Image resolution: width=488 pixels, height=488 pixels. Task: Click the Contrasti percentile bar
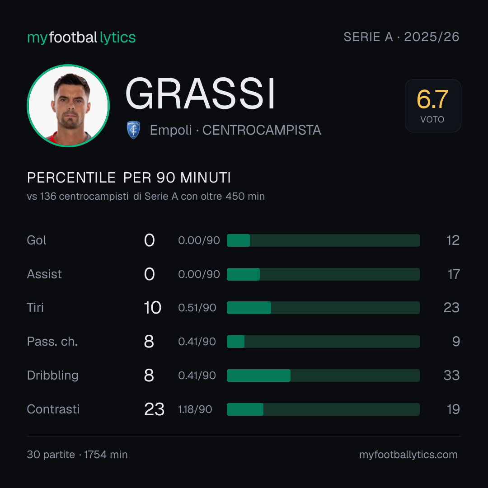point(323,409)
